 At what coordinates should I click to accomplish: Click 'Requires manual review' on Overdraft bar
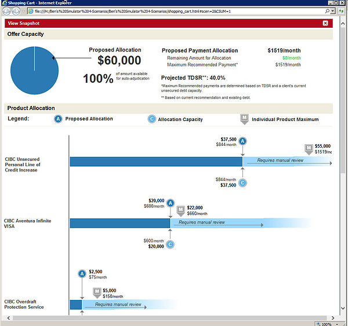point(118,304)
